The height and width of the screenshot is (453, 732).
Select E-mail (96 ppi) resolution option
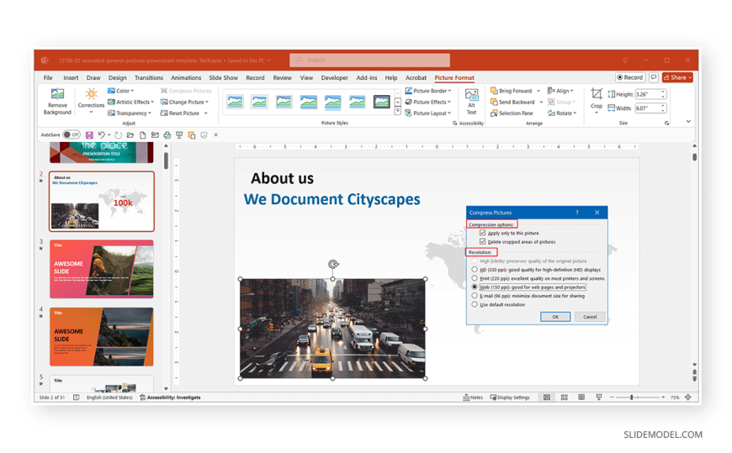475,296
